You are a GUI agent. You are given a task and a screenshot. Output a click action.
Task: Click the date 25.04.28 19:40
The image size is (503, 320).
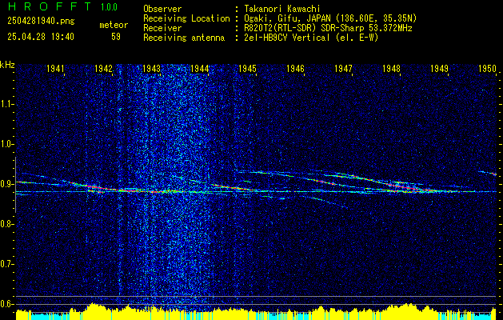pos(41,37)
